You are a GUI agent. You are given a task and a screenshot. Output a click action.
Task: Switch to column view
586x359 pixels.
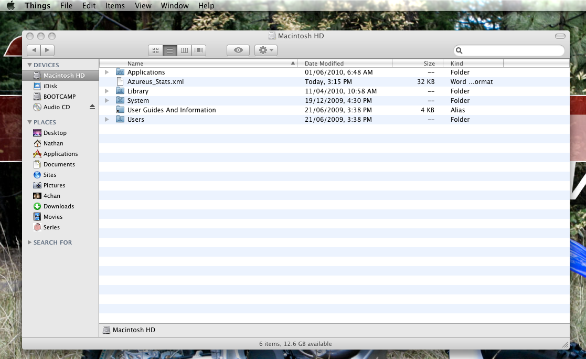184,50
